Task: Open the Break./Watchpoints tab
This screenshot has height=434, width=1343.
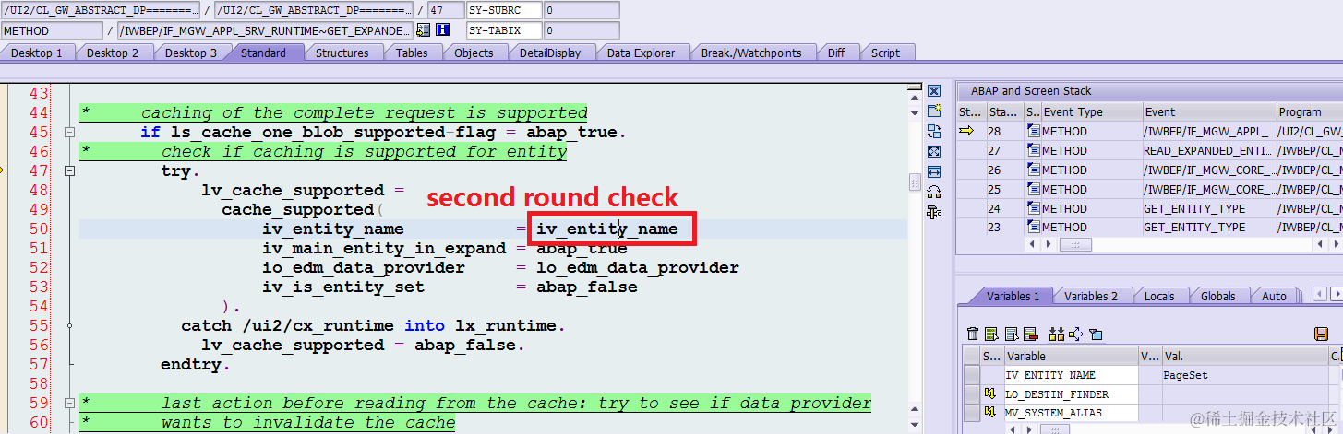Action: pyautogui.click(x=751, y=53)
